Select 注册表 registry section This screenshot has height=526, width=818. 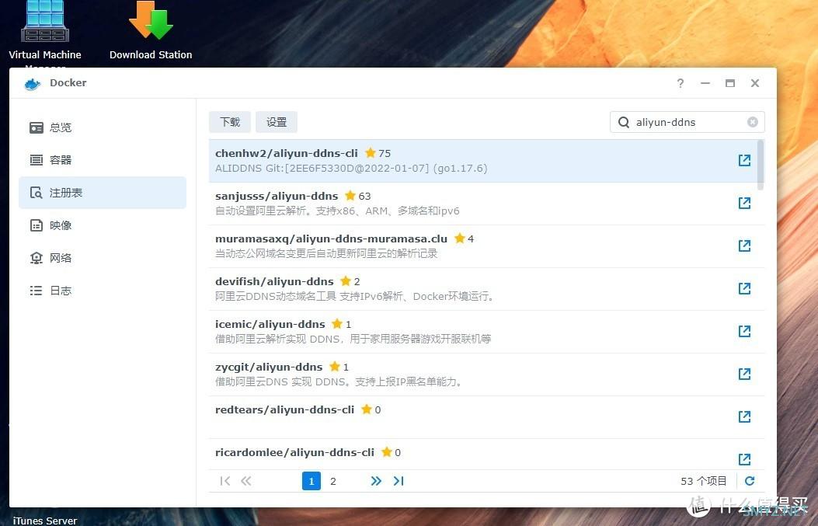(x=103, y=193)
